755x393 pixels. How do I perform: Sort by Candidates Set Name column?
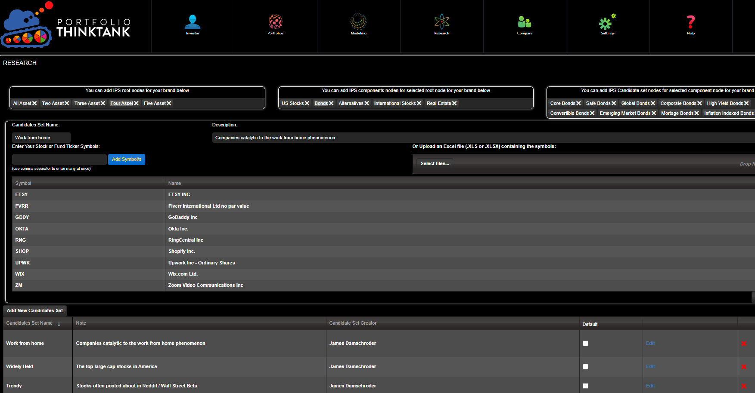point(29,323)
